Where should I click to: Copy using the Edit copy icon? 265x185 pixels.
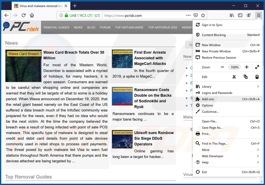246,77
